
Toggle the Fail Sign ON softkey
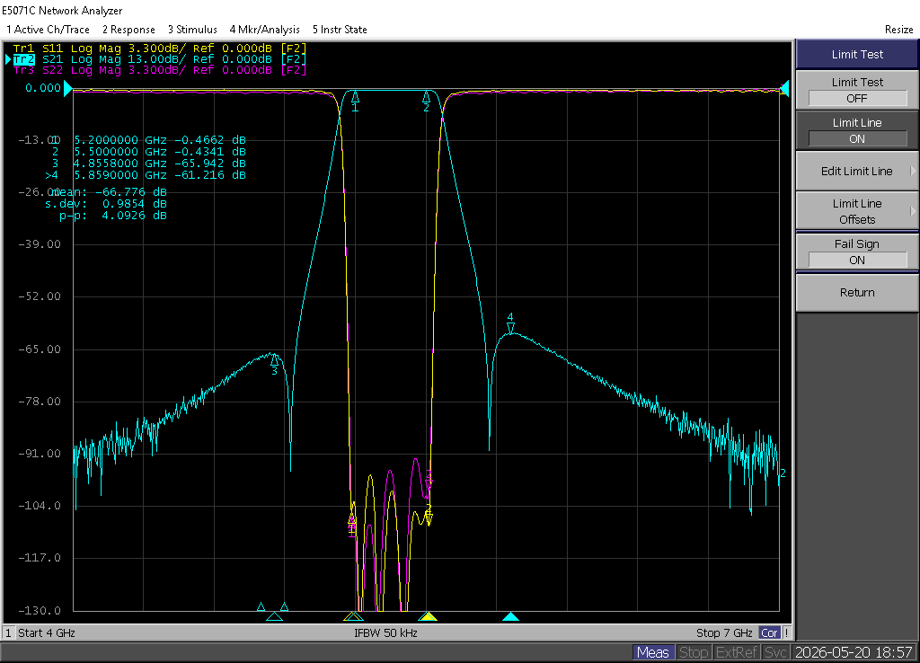(x=857, y=252)
